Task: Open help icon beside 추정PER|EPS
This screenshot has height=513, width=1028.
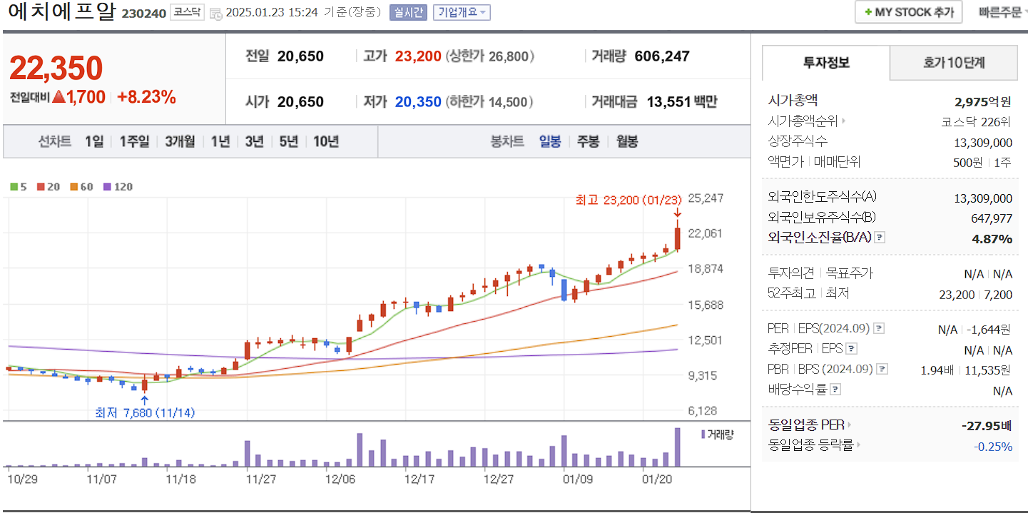Action: point(852,349)
